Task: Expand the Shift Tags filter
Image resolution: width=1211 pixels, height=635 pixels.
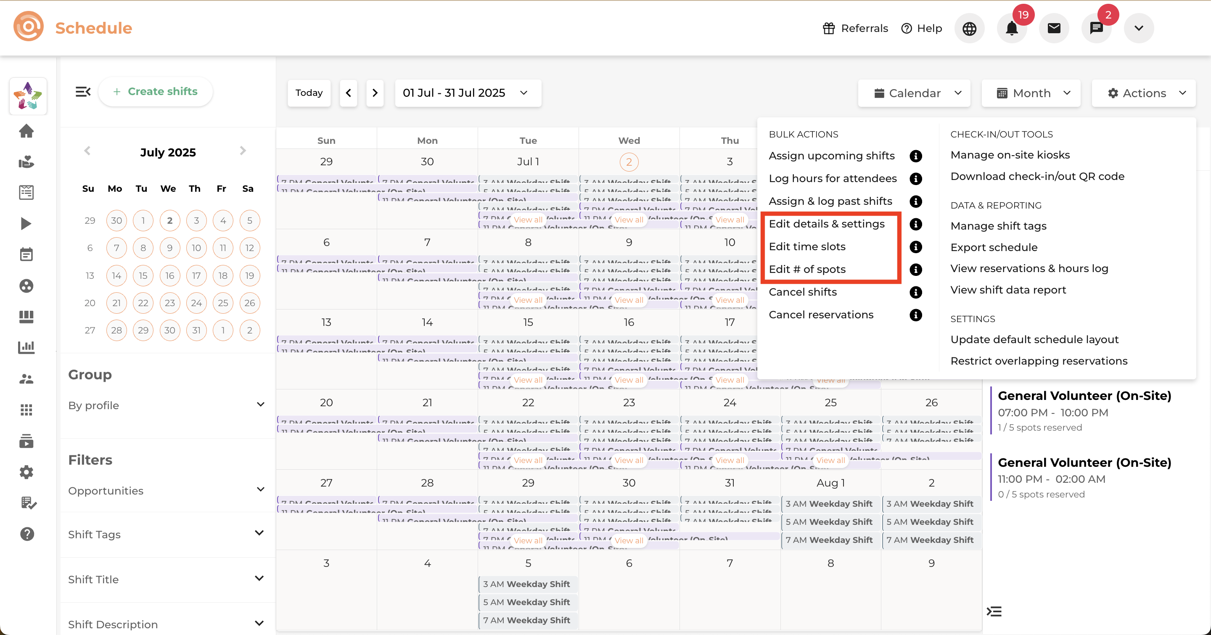Action: point(167,534)
